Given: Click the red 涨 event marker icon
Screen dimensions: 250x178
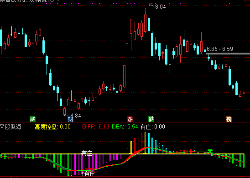Looking at the screenshot, I should click(x=130, y=119).
